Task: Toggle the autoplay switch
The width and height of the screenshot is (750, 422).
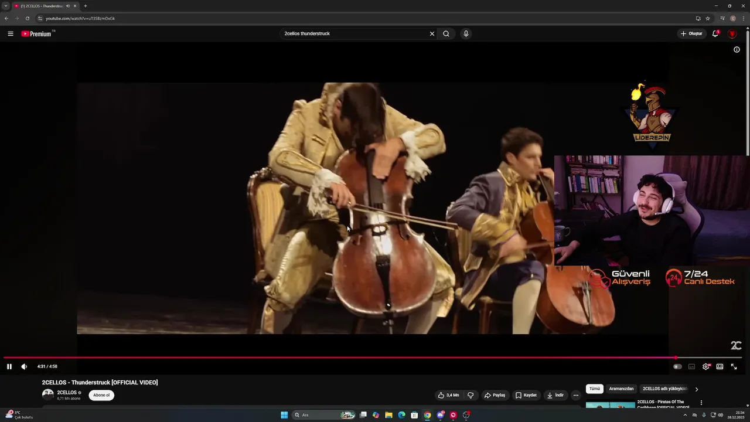Action: coord(677,366)
